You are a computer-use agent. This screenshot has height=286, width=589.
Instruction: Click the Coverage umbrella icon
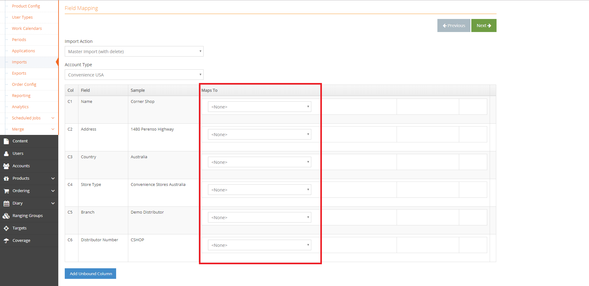pyautogui.click(x=6, y=241)
